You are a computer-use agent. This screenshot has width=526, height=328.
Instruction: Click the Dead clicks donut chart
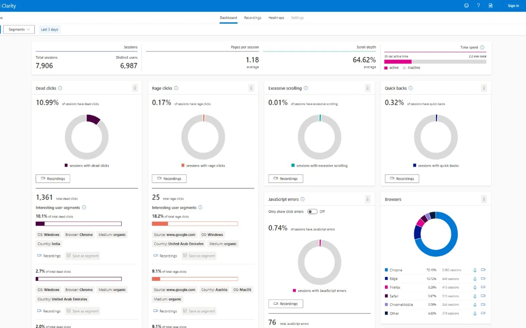tap(87, 137)
